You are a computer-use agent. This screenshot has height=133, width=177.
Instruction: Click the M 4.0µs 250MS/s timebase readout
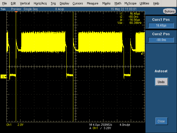(x=101, y=125)
